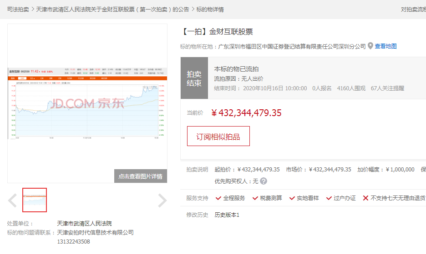Click the 标的物详情 breadcrumb text
This screenshot has width=426, height=254.
(210, 10)
